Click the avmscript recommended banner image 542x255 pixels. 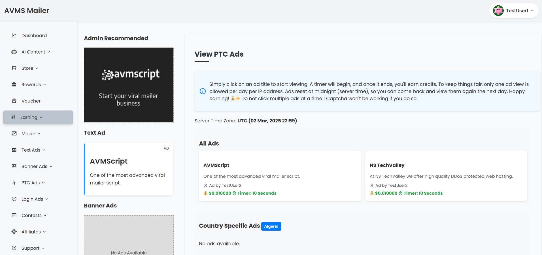(129, 85)
